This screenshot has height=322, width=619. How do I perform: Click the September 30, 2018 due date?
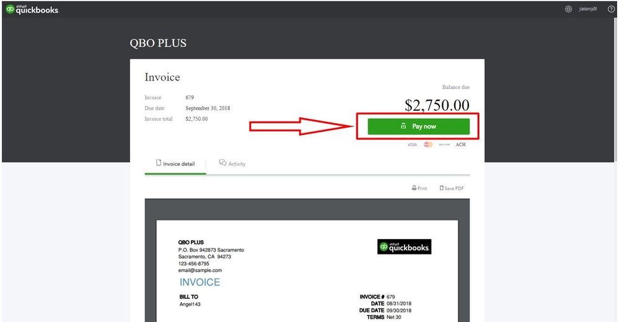[208, 108]
